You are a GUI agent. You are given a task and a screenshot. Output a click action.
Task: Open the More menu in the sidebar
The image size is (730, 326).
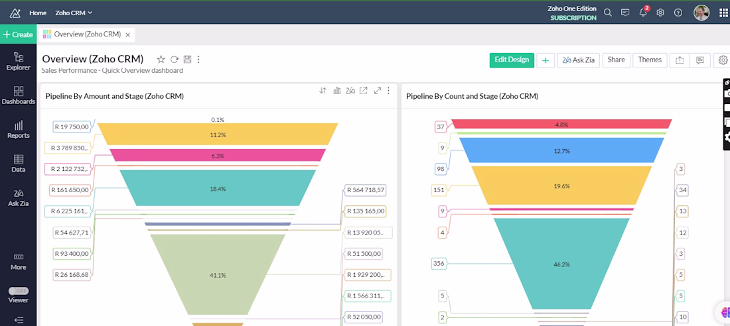tap(18, 262)
